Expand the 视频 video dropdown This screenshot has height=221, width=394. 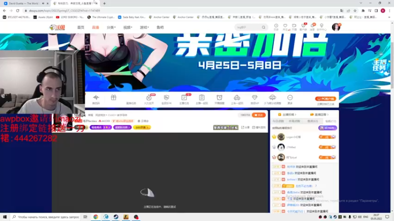click(128, 28)
